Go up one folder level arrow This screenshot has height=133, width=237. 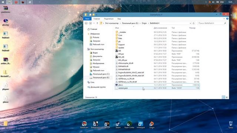click(97, 23)
